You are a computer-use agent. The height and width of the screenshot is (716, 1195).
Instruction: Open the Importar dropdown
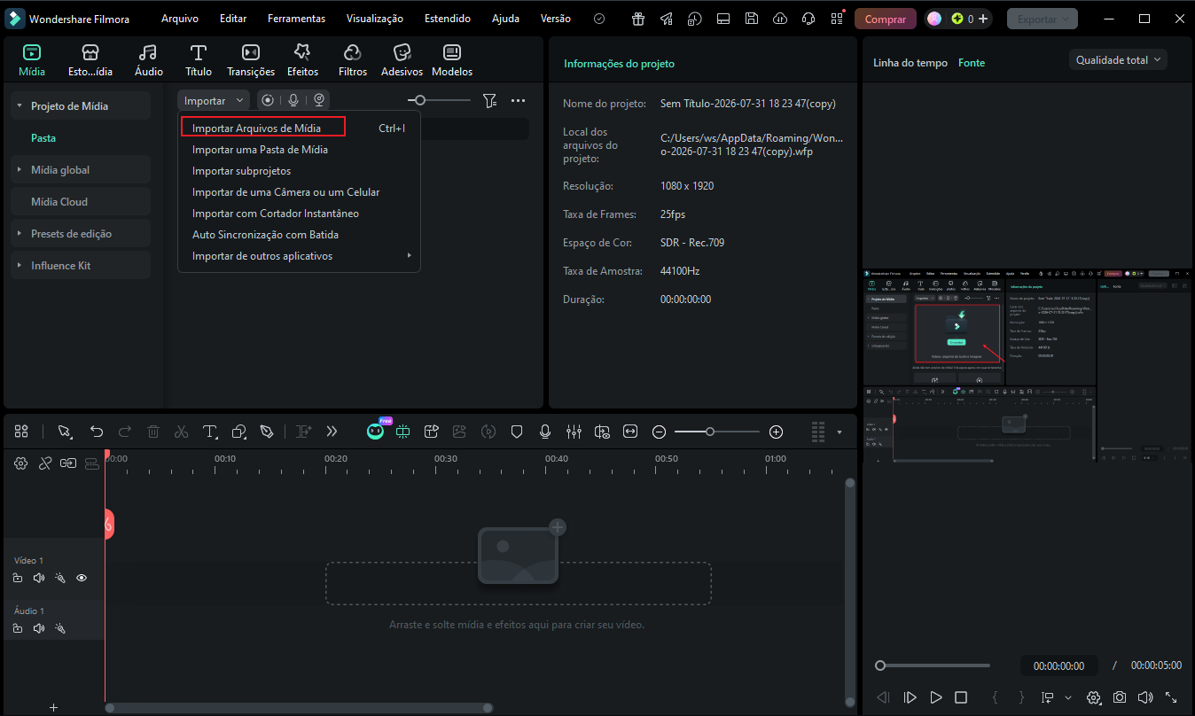(x=215, y=101)
